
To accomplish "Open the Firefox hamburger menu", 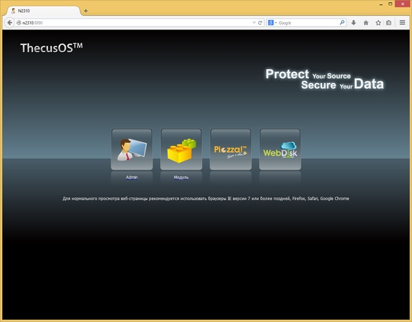I will tap(402, 23).
